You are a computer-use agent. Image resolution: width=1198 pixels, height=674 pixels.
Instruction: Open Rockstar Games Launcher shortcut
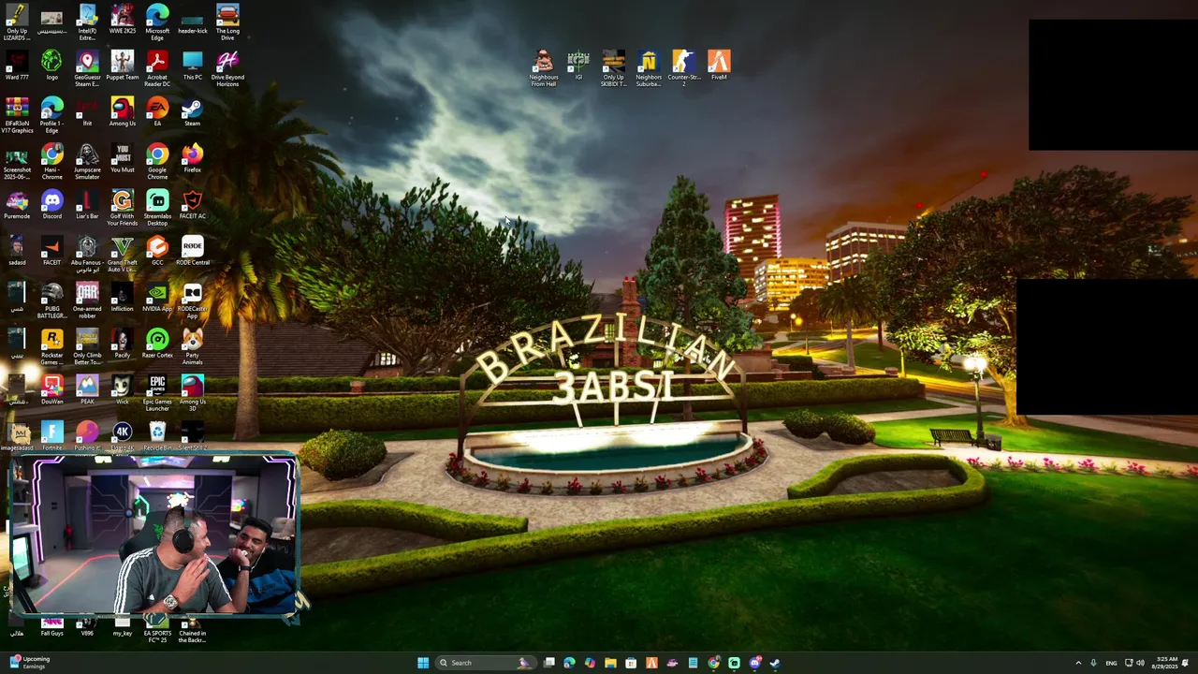pos(52,347)
